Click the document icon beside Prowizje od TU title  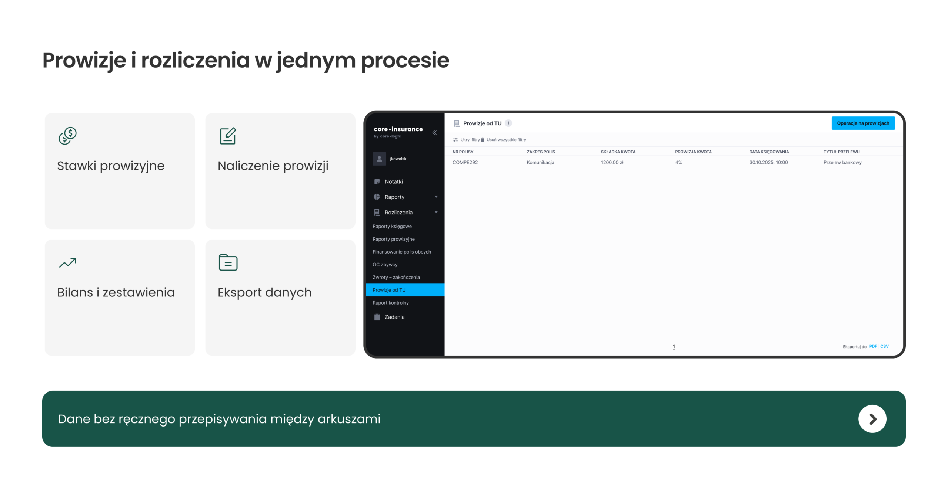click(x=457, y=123)
